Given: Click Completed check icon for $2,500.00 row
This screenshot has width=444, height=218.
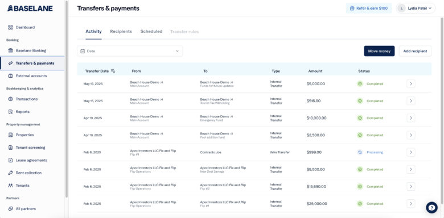Looking at the screenshot, I should 360,135.
